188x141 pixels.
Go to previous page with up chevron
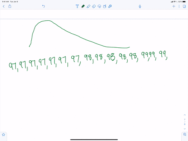[x=185, y=115]
